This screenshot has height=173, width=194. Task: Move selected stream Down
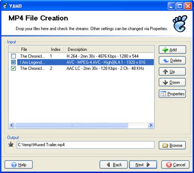pyautogui.click(x=172, y=82)
